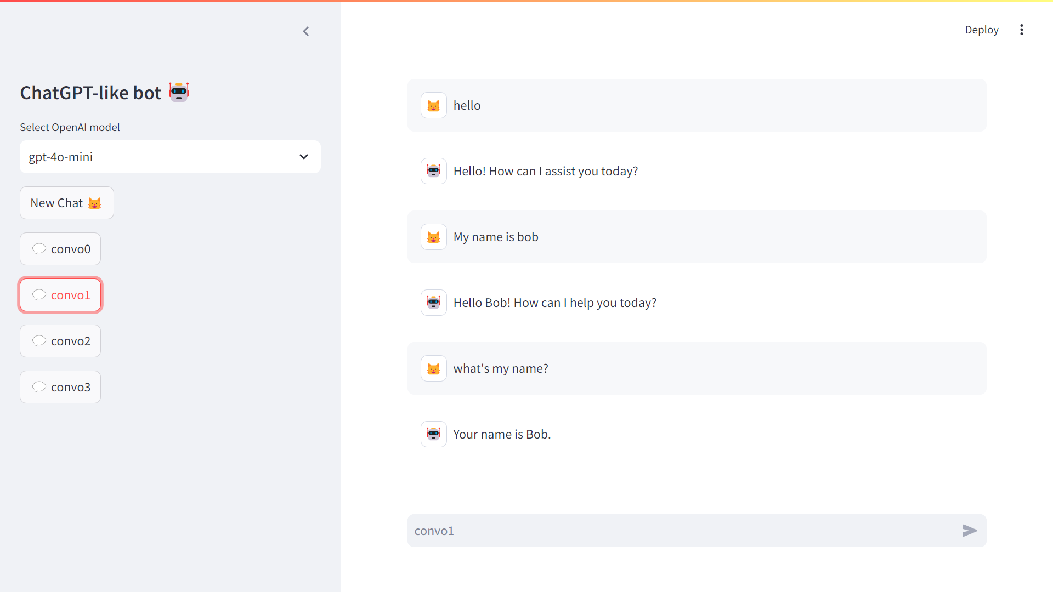Click the robot emoji beside the title
Screen dimensions: 1053x592
[179, 92]
